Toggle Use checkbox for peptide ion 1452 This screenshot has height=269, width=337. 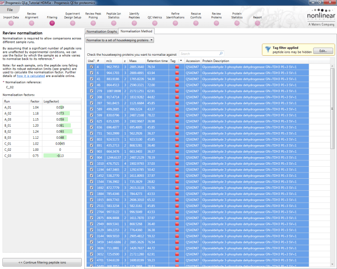tap(91, 175)
